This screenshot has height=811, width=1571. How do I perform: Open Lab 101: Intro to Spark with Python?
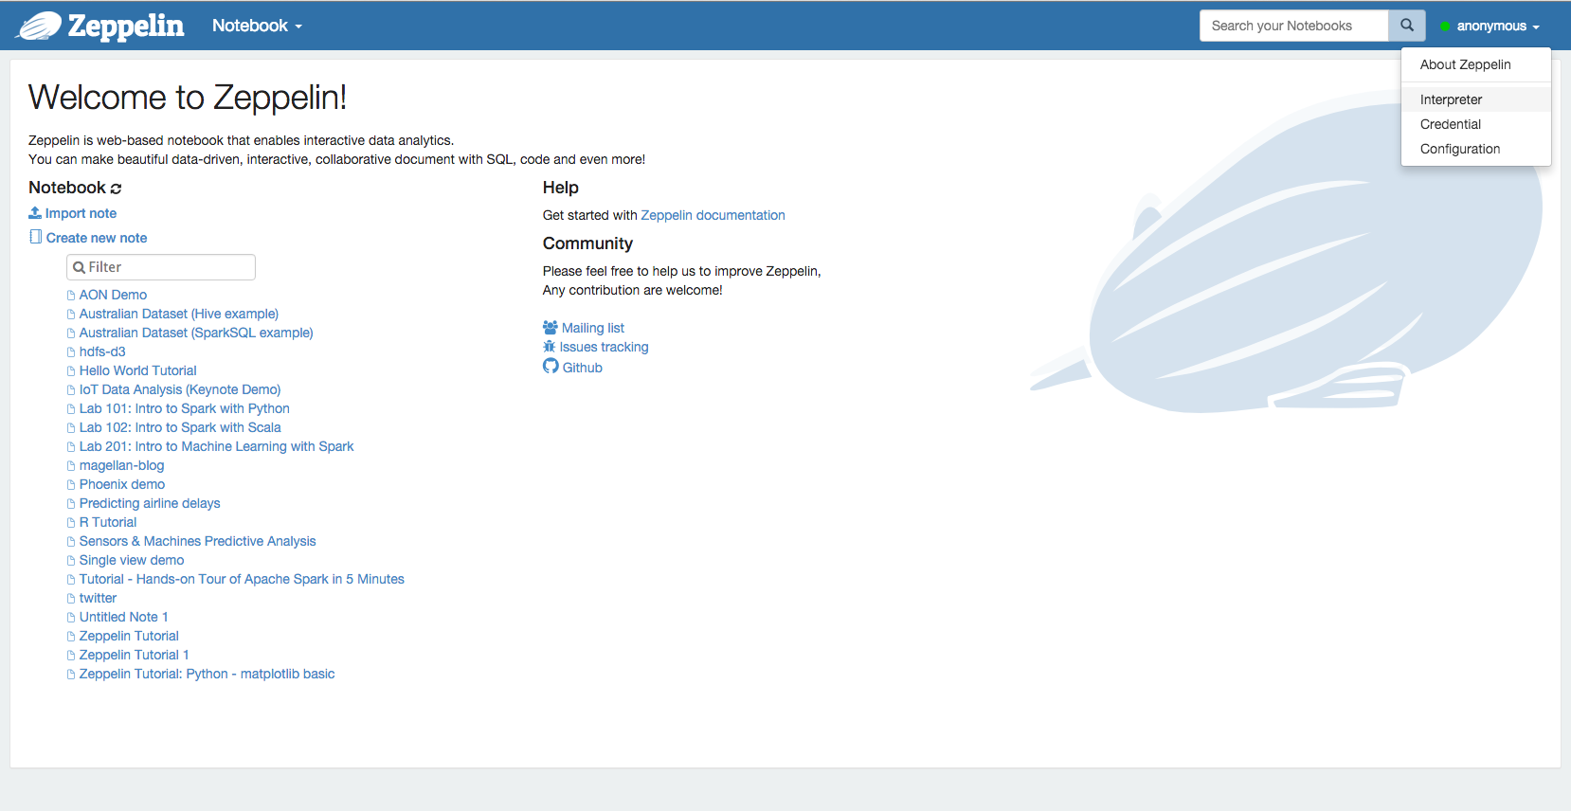pos(185,408)
